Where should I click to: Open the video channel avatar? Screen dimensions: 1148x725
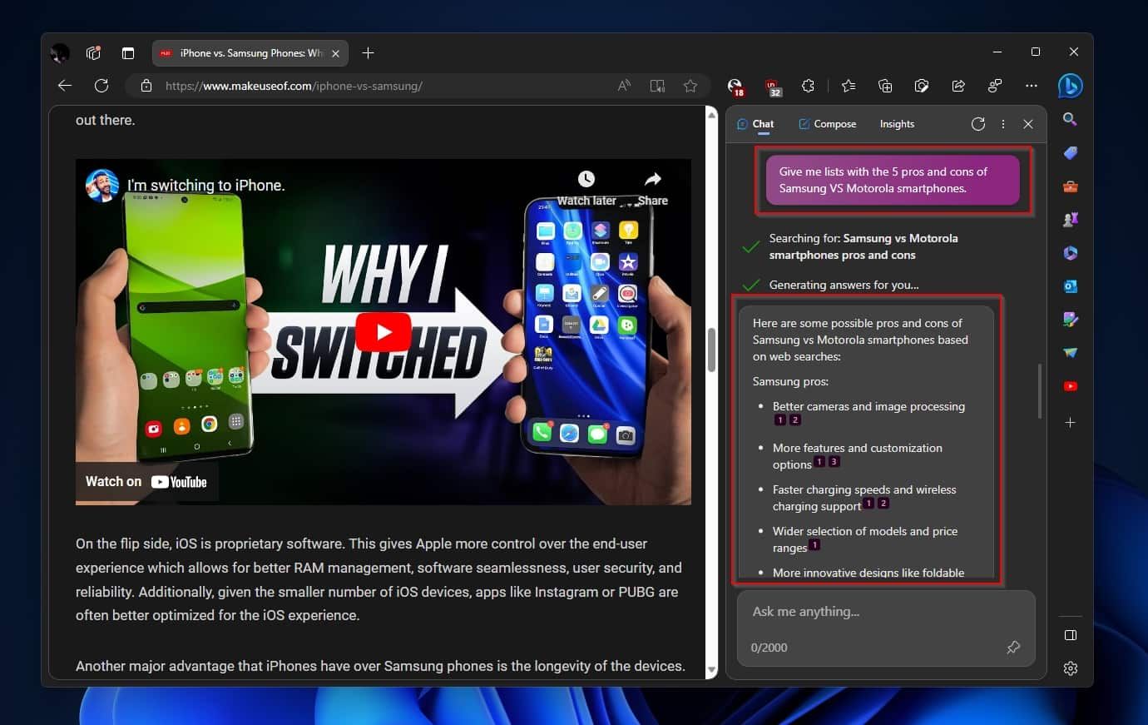click(101, 185)
